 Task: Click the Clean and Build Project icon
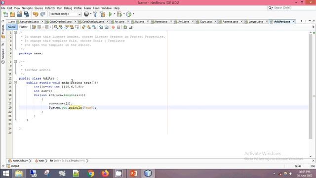pyautogui.click(x=103, y=14)
